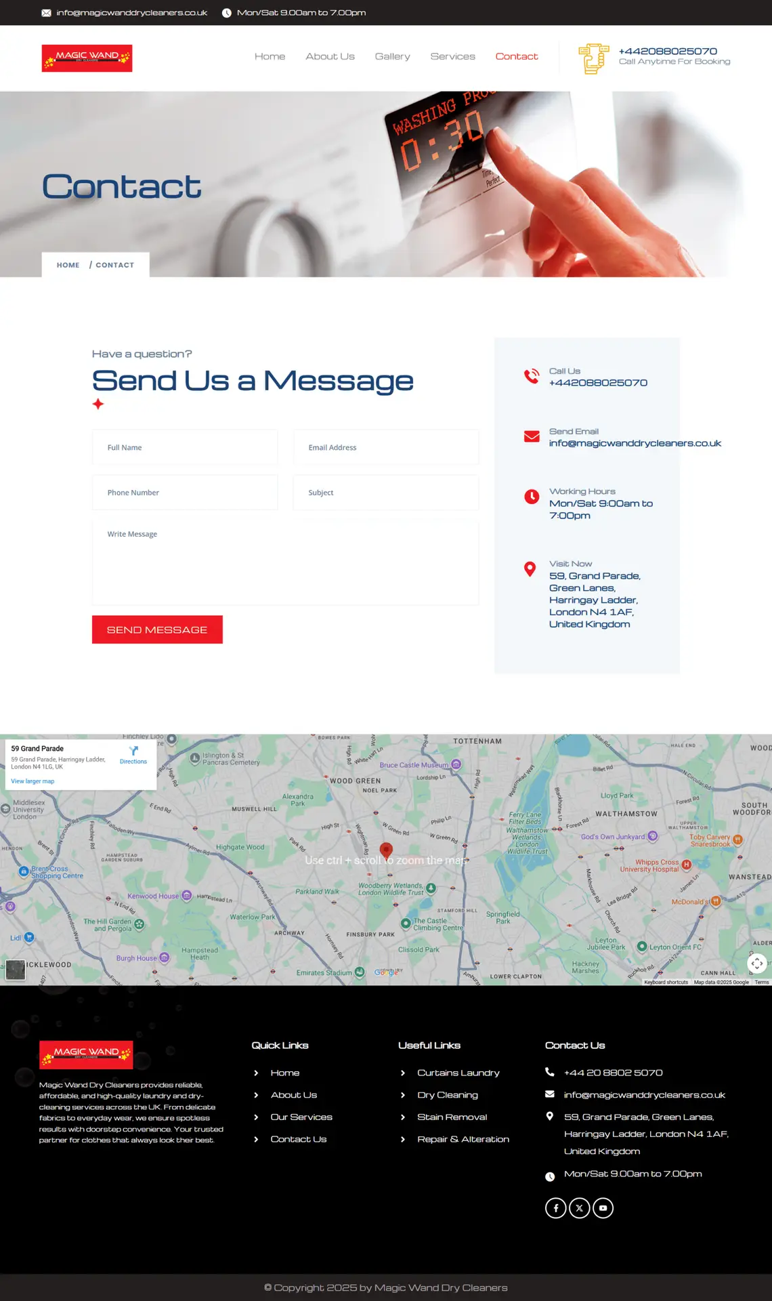Focus the Email Address field
Viewport: 772px width, 1301px height.
pyautogui.click(x=385, y=447)
